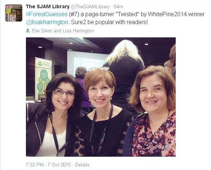Click the woman with glasses in the photo
The width and height of the screenshot is (211, 170).
[54, 115]
